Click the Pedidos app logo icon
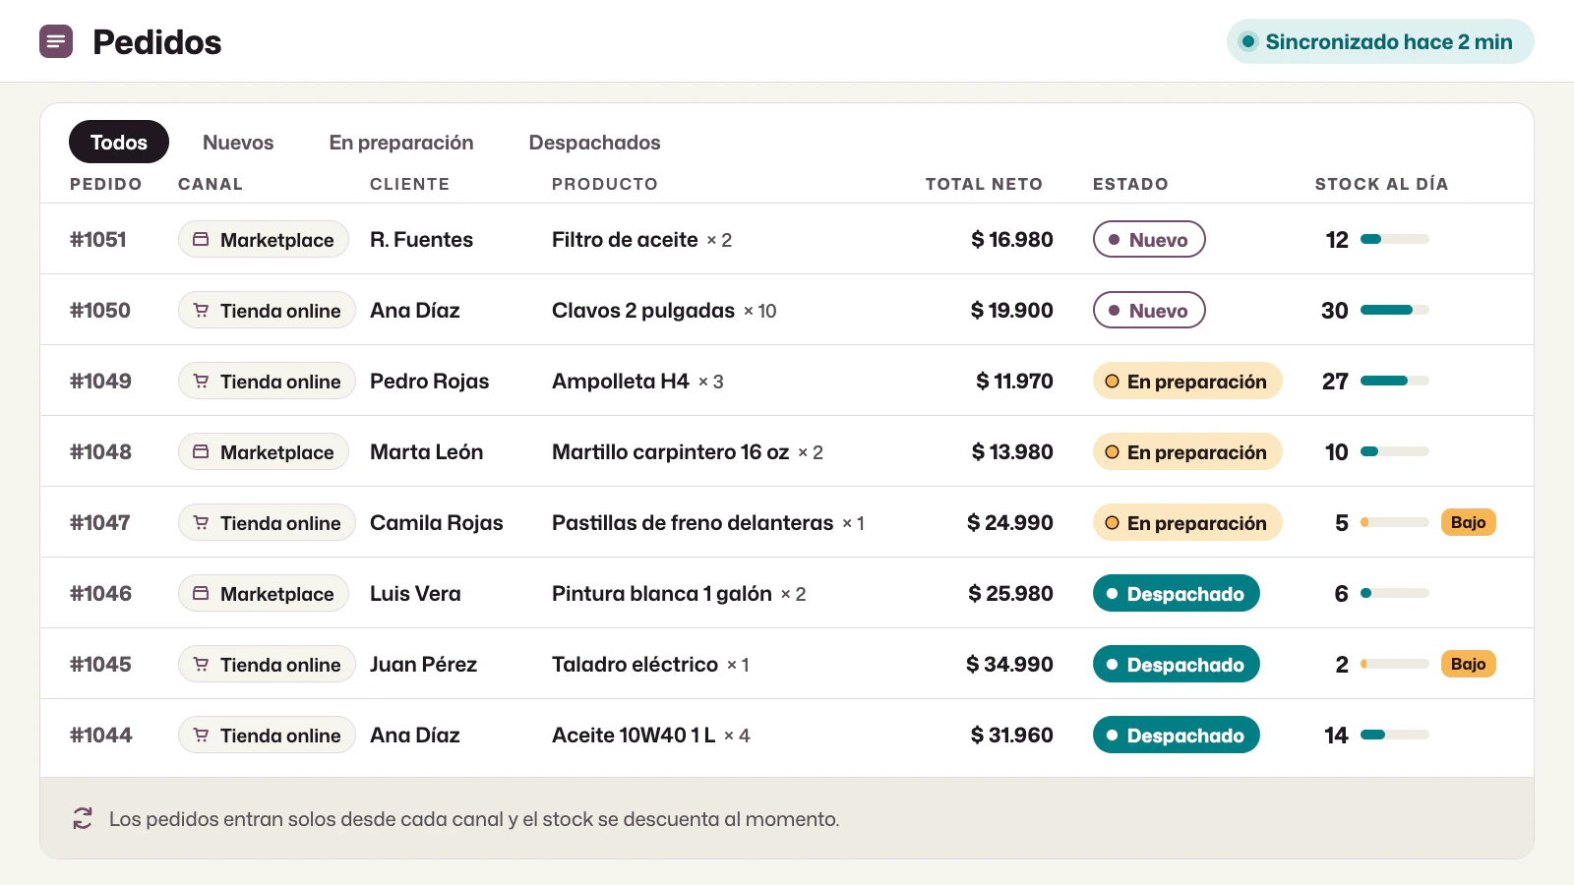The width and height of the screenshot is (1574, 885). (x=56, y=41)
